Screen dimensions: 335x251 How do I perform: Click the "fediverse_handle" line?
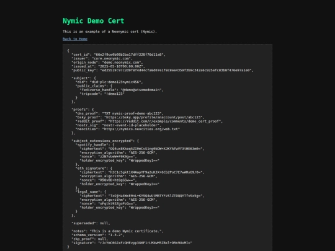pyautogui.click(x=122, y=90)
